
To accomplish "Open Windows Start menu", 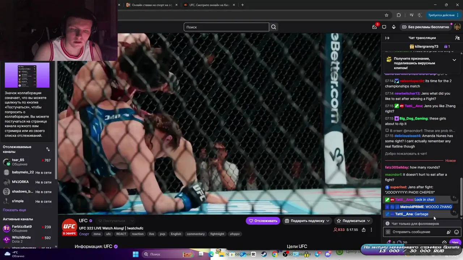I will pos(135,254).
